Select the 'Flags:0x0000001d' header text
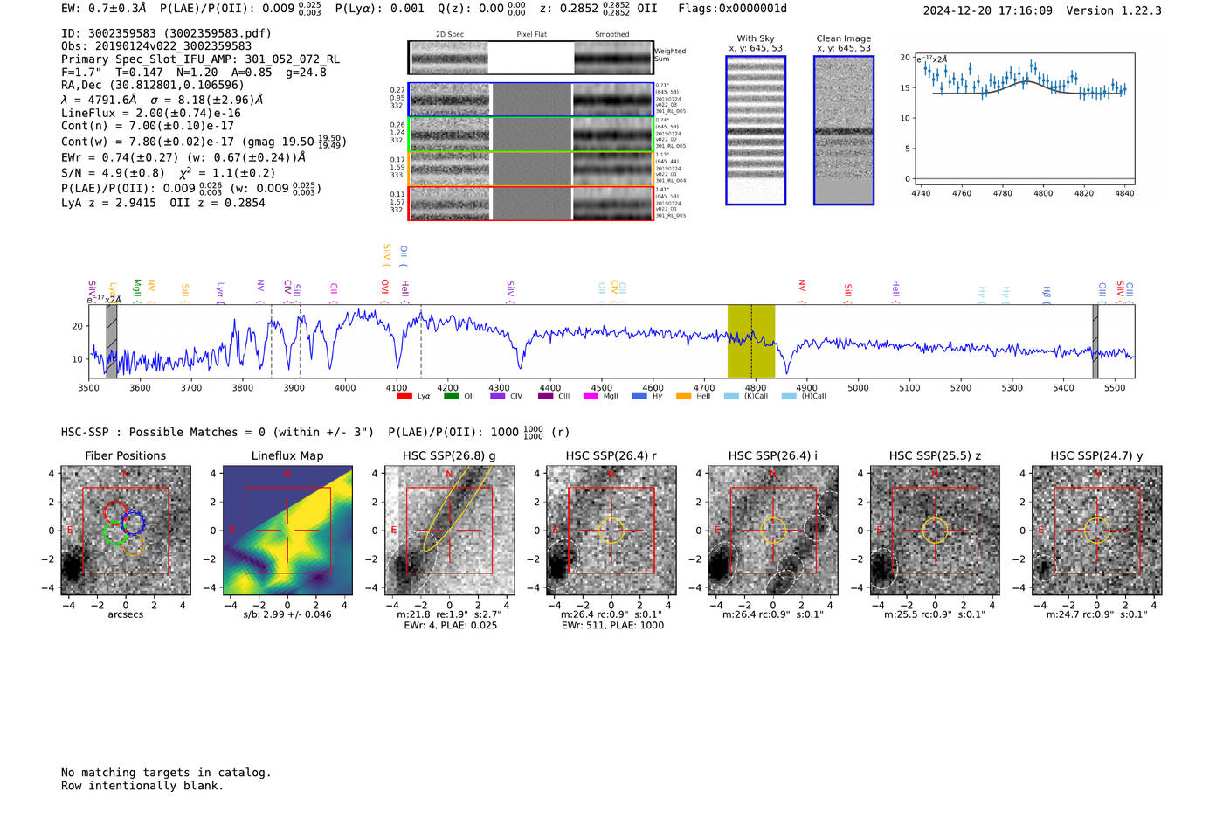Screen dimensions: 1223x833 732,8
